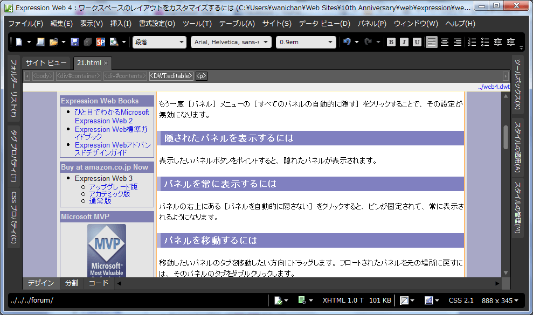Screen dimensions: 533x315
Task: Click the Save All icon
Action: click(x=88, y=42)
